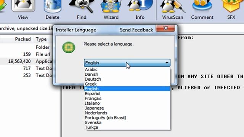Click the Send Feedback link
Image resolution: width=244 pixels, height=137 pixels.
point(136,30)
